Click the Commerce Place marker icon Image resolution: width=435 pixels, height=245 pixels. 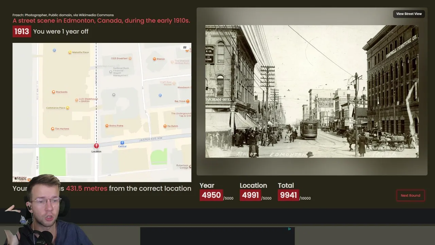tap(67, 108)
